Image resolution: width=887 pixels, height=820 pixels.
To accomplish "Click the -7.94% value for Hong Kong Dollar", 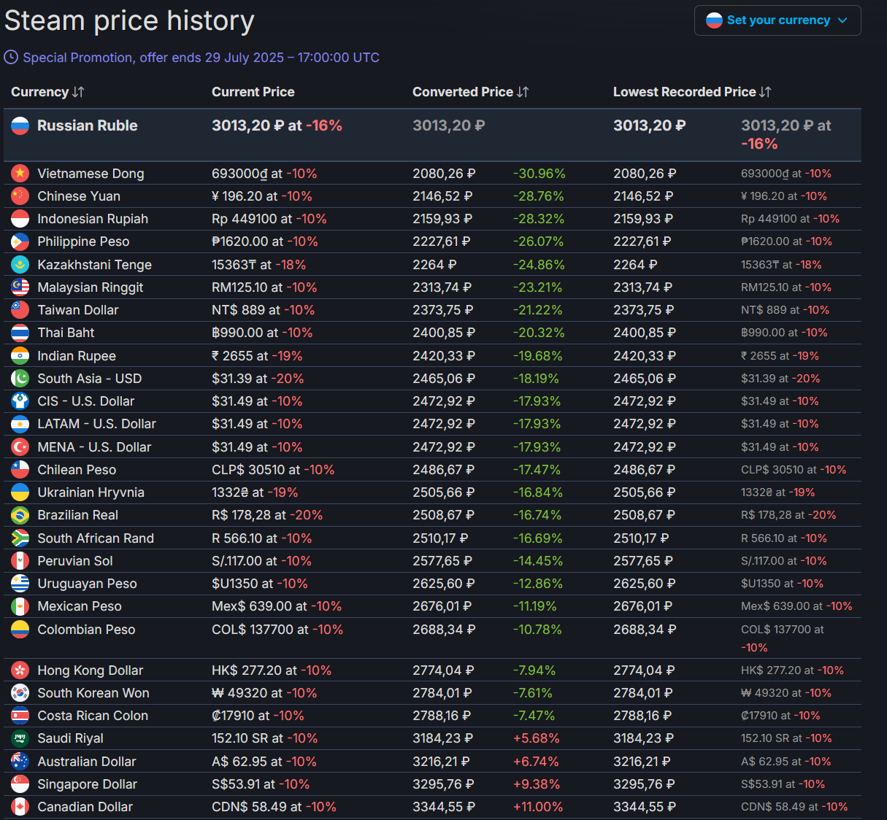I will [534, 670].
